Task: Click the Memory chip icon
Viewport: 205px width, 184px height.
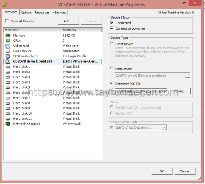Action: click(8, 35)
